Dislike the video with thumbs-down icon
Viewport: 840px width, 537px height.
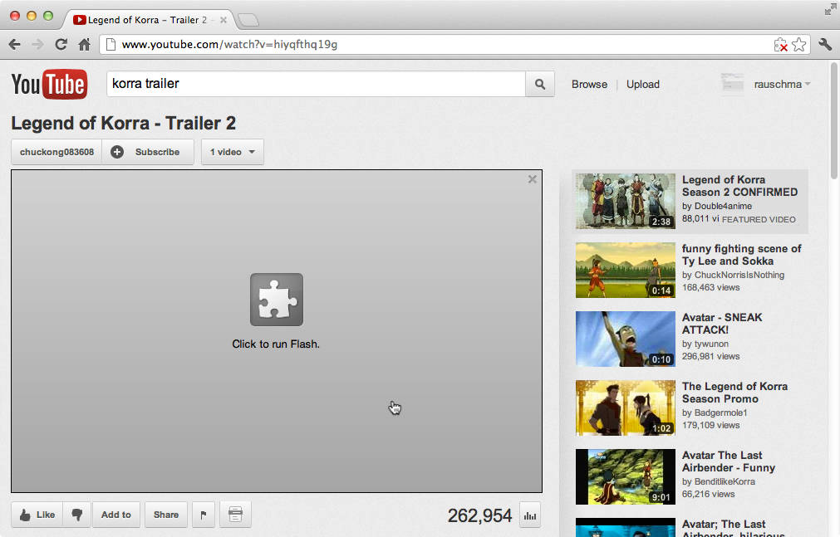coord(77,515)
